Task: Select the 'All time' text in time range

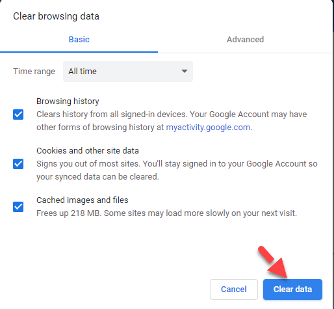Action: 83,72
